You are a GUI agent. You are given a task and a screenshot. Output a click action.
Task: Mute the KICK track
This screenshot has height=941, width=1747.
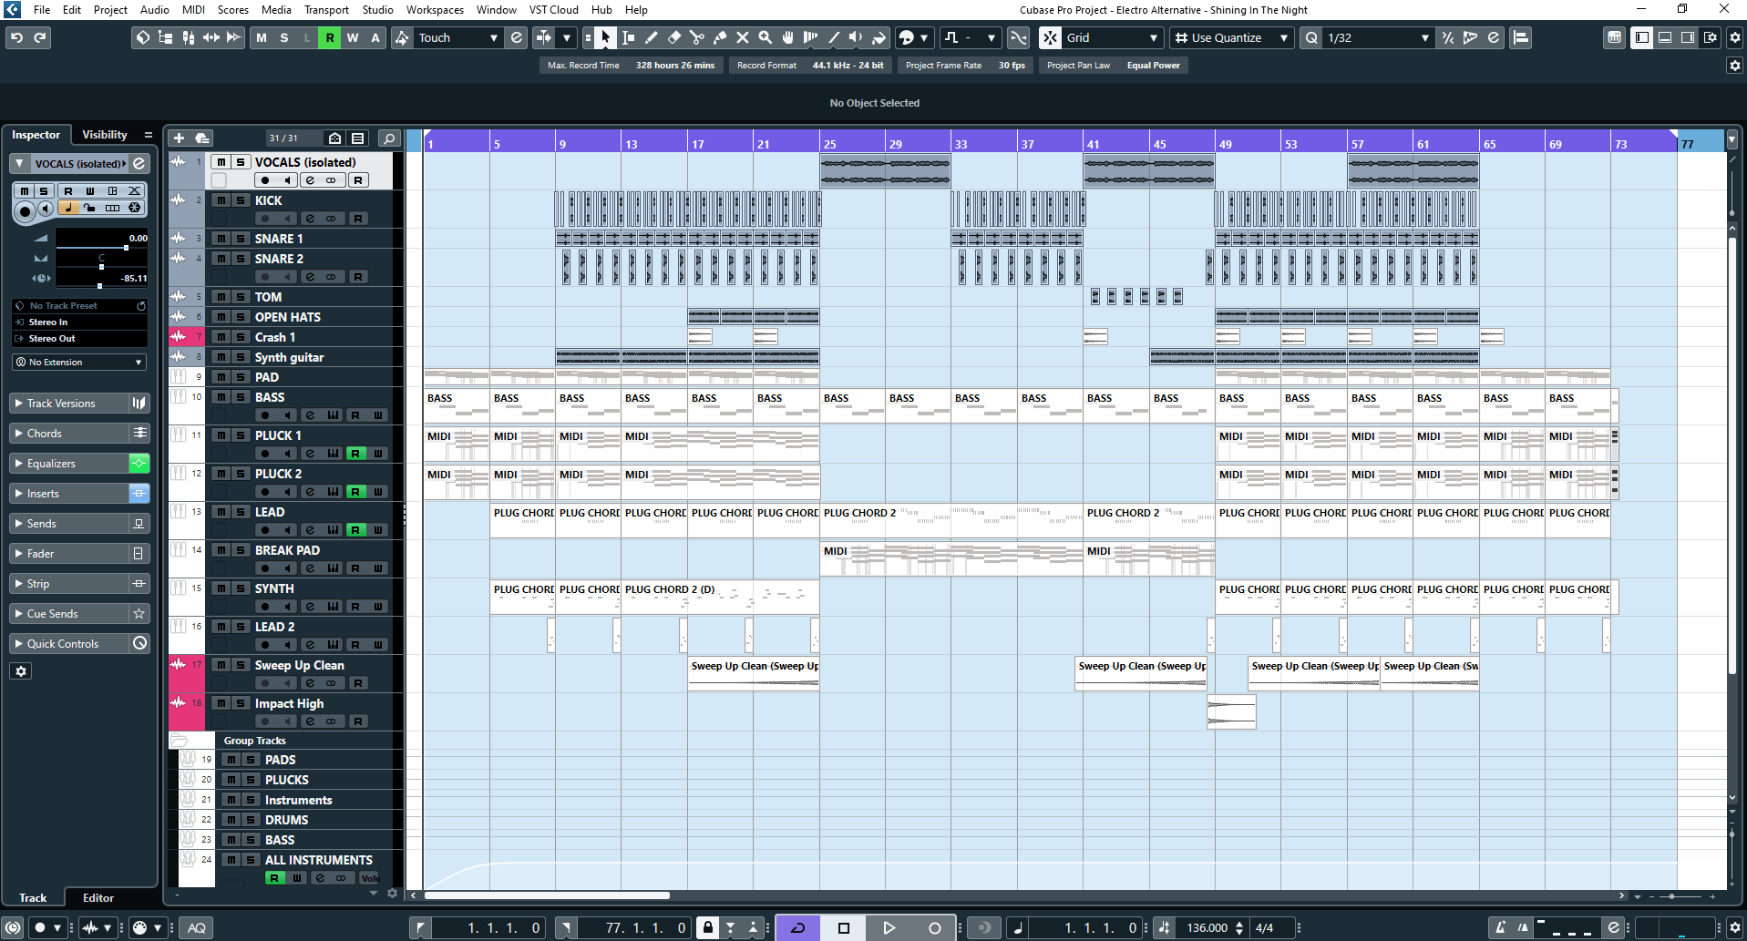221,200
